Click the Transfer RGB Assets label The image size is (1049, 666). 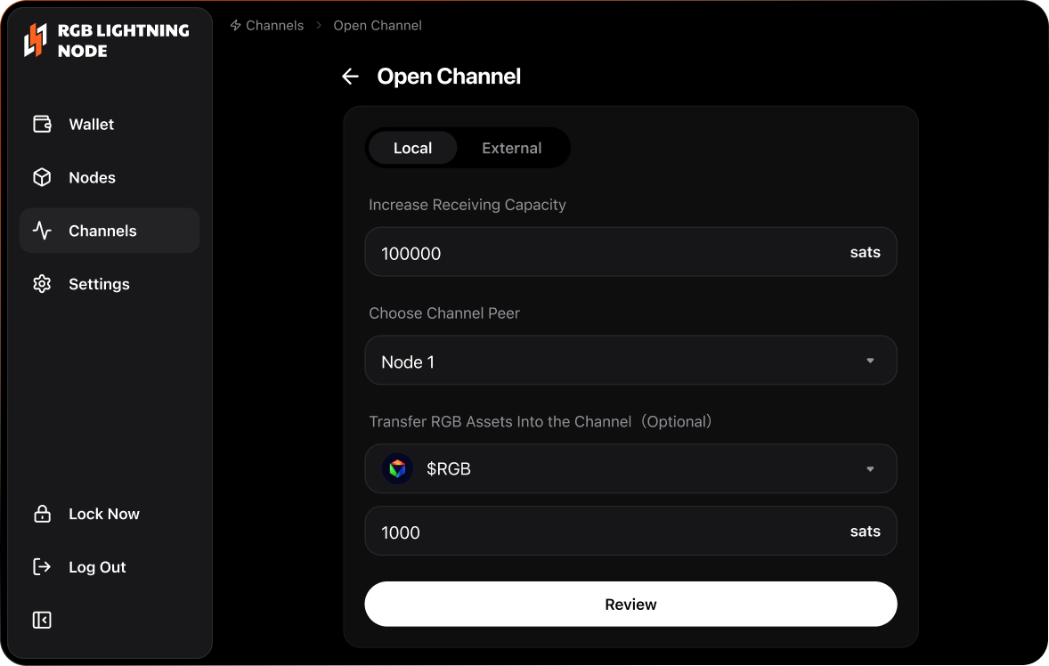tap(541, 421)
